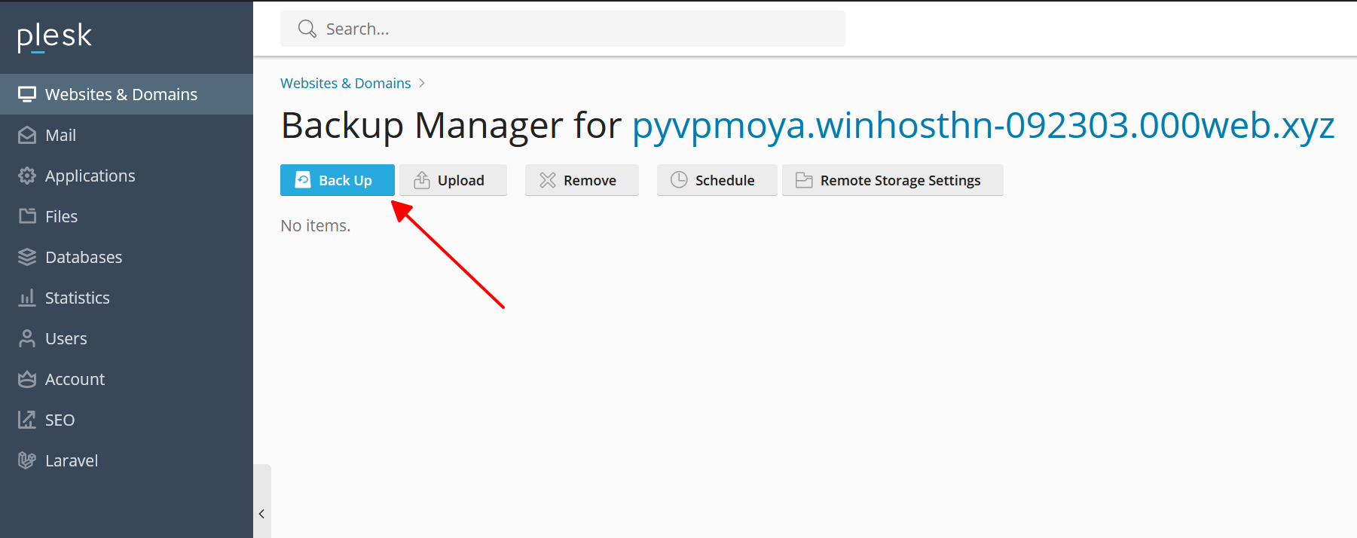The width and height of the screenshot is (1357, 538).
Task: Click the Remove cross icon
Action: click(548, 180)
